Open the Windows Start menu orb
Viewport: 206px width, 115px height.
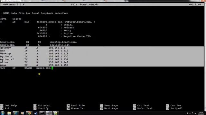pos(3,113)
